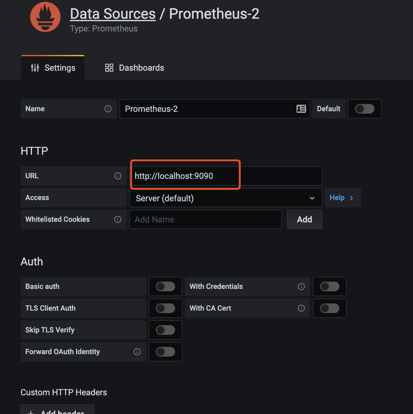Image resolution: width=413 pixels, height=414 pixels.
Task: Click the grid icon on Dashboards tab
Action: [x=109, y=68]
